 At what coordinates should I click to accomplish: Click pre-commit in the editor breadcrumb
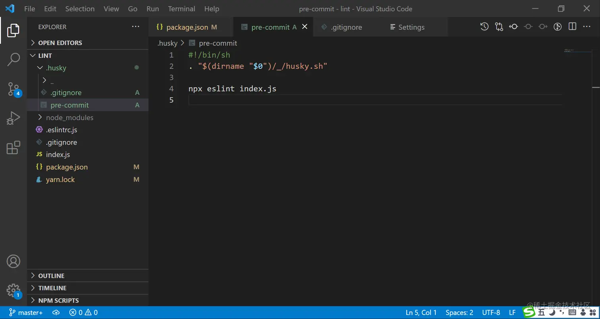click(218, 43)
